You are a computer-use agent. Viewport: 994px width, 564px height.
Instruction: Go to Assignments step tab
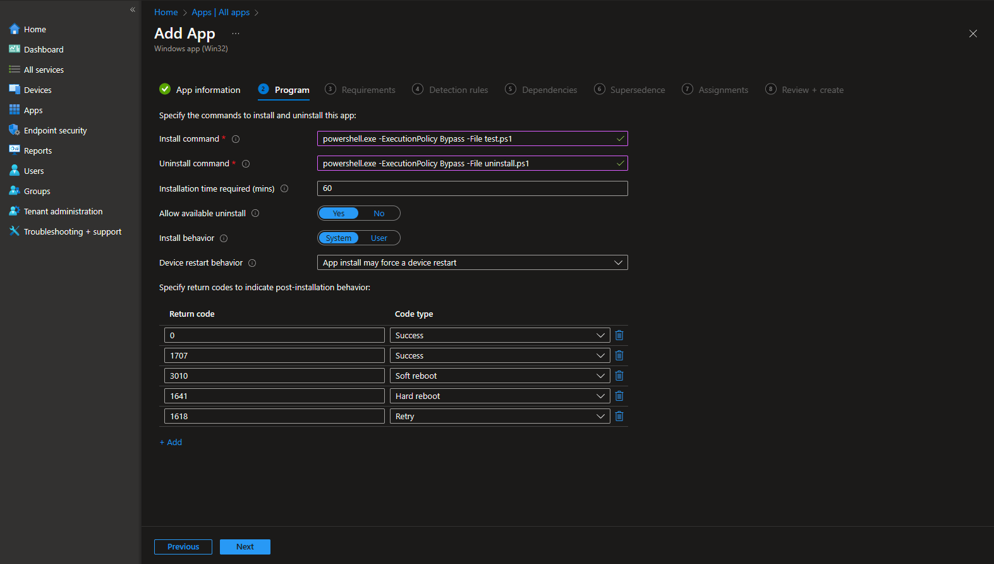[715, 90]
